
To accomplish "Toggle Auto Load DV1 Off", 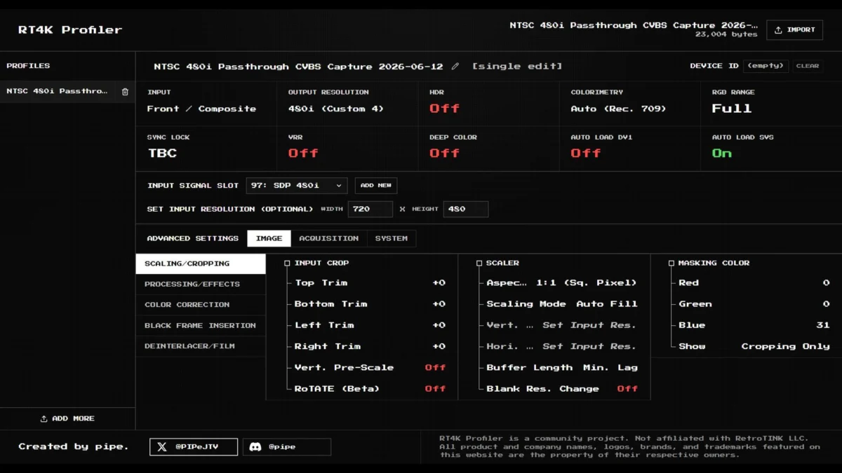I will pos(586,153).
